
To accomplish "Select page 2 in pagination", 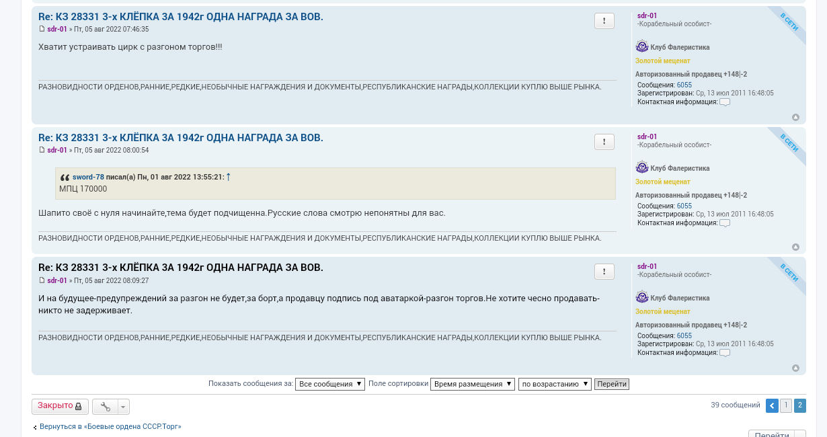I will click(800, 405).
